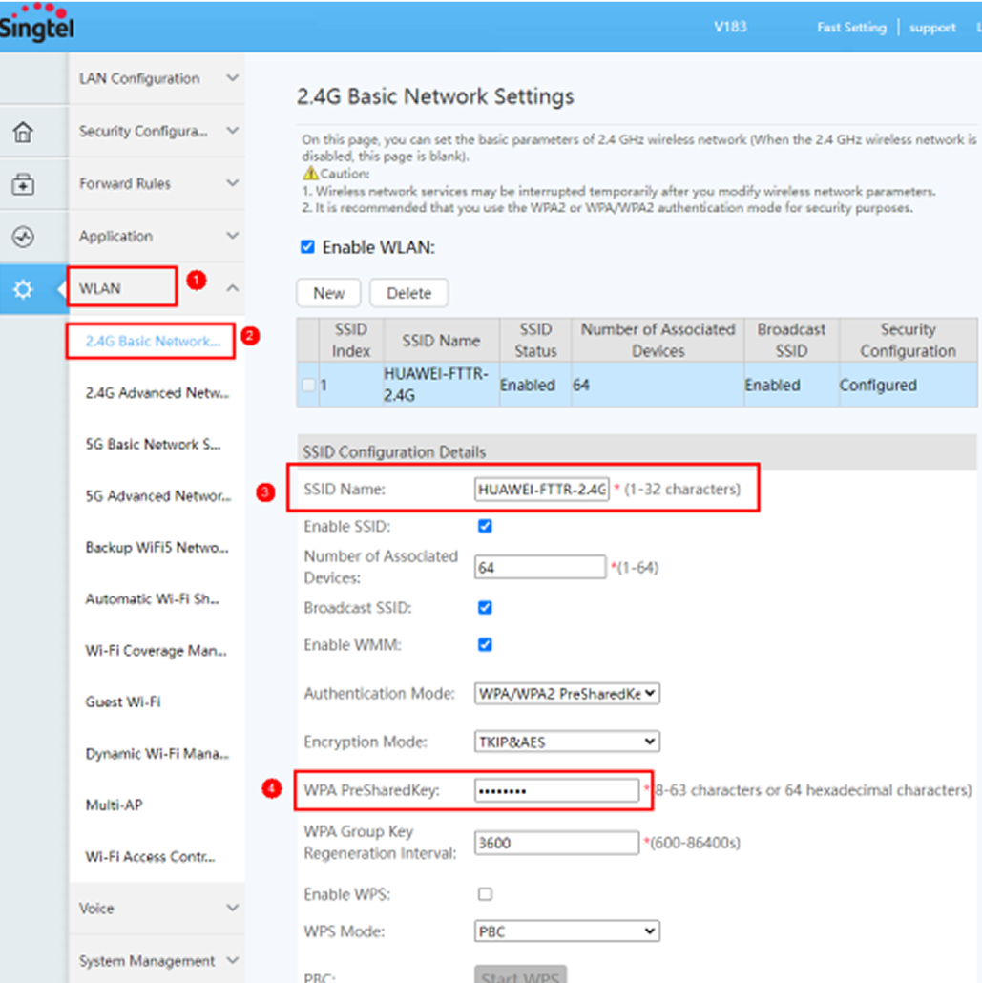Image resolution: width=982 pixels, height=983 pixels.
Task: Open the activity monitor sidebar icon
Action: 23,237
